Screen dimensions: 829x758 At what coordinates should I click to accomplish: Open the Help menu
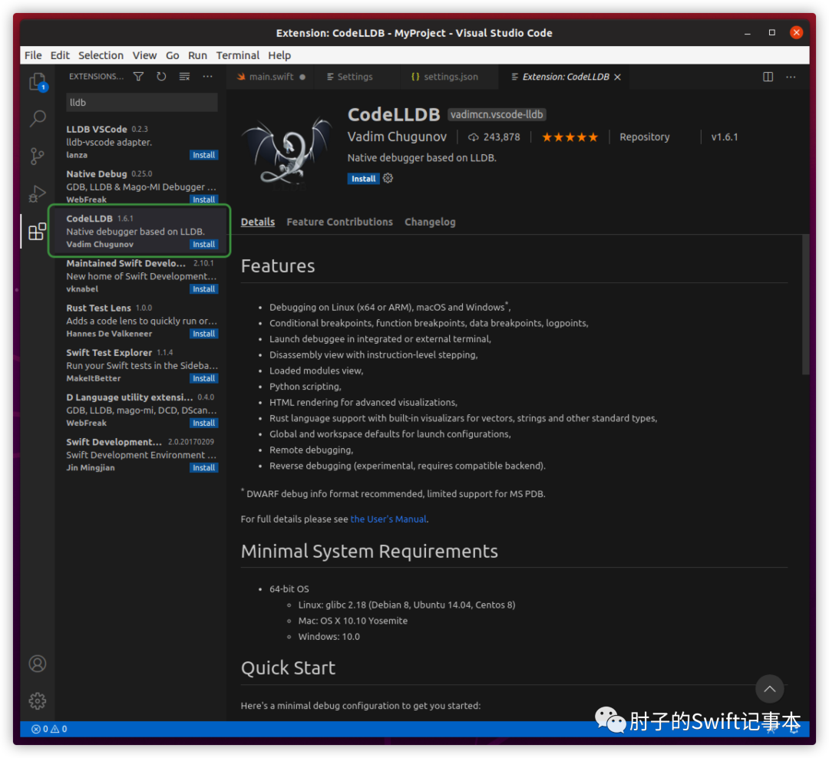(x=279, y=55)
